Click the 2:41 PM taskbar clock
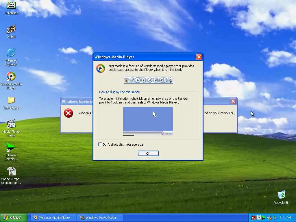 pyautogui.click(x=285, y=218)
